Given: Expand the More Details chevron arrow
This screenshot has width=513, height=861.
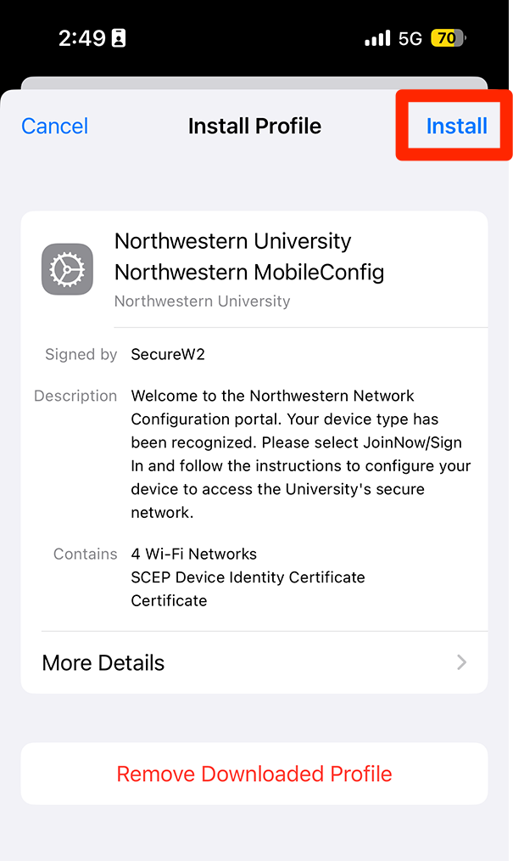Looking at the screenshot, I should click(x=461, y=662).
